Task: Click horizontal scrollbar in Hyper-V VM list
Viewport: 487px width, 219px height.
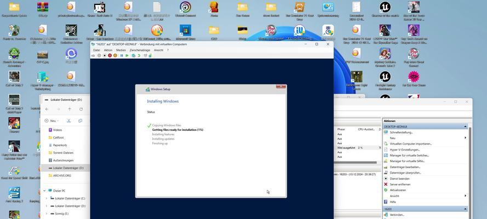Action: [356, 162]
